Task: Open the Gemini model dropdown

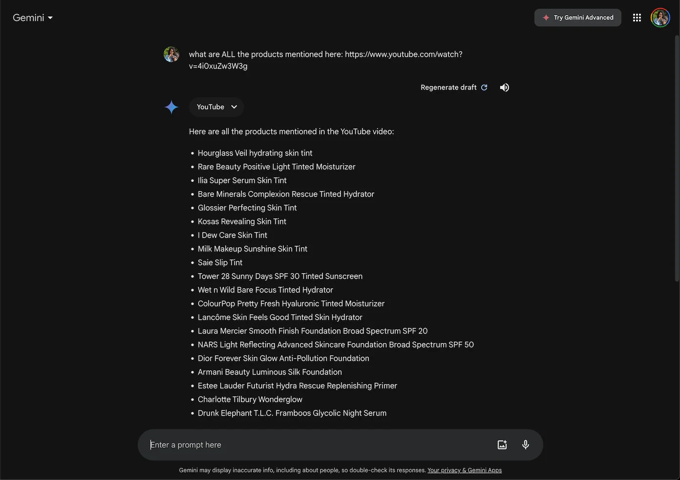Action: point(33,18)
